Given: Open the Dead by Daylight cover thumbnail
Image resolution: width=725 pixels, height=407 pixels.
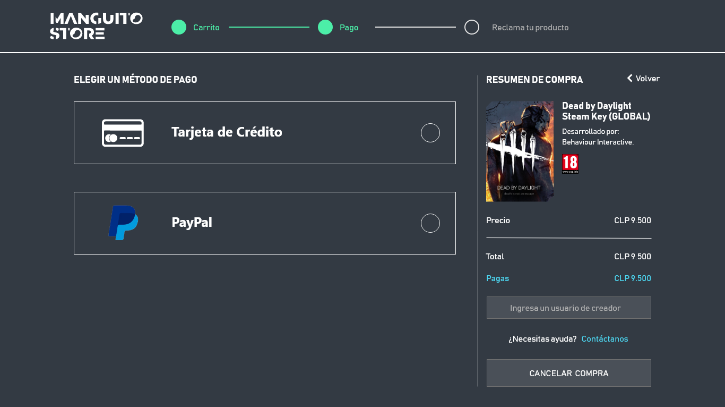Looking at the screenshot, I should (x=520, y=151).
